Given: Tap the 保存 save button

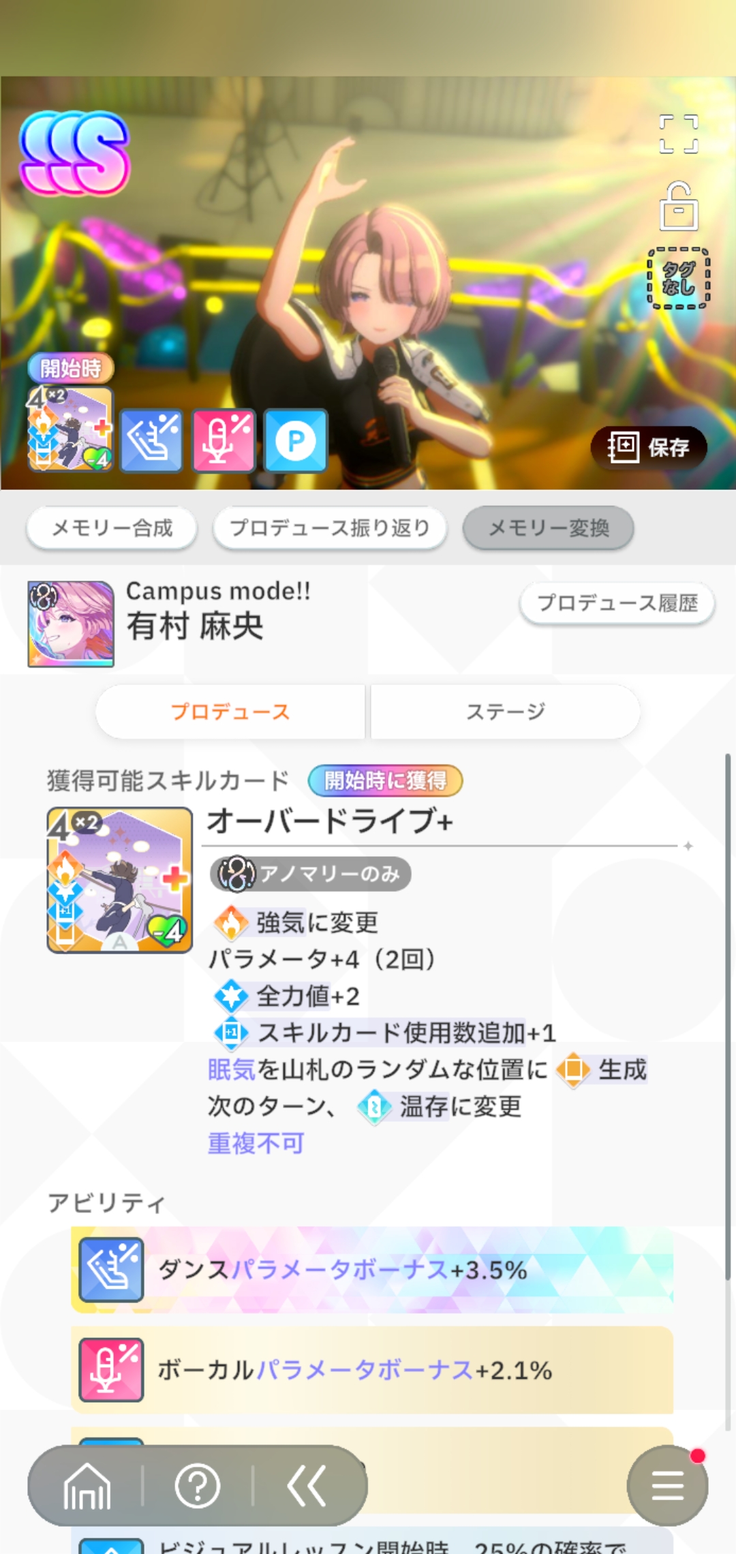Looking at the screenshot, I should pyautogui.click(x=649, y=447).
